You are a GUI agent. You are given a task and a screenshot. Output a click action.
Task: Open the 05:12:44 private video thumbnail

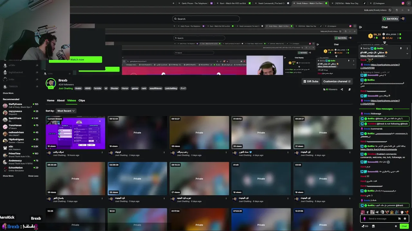137,133
